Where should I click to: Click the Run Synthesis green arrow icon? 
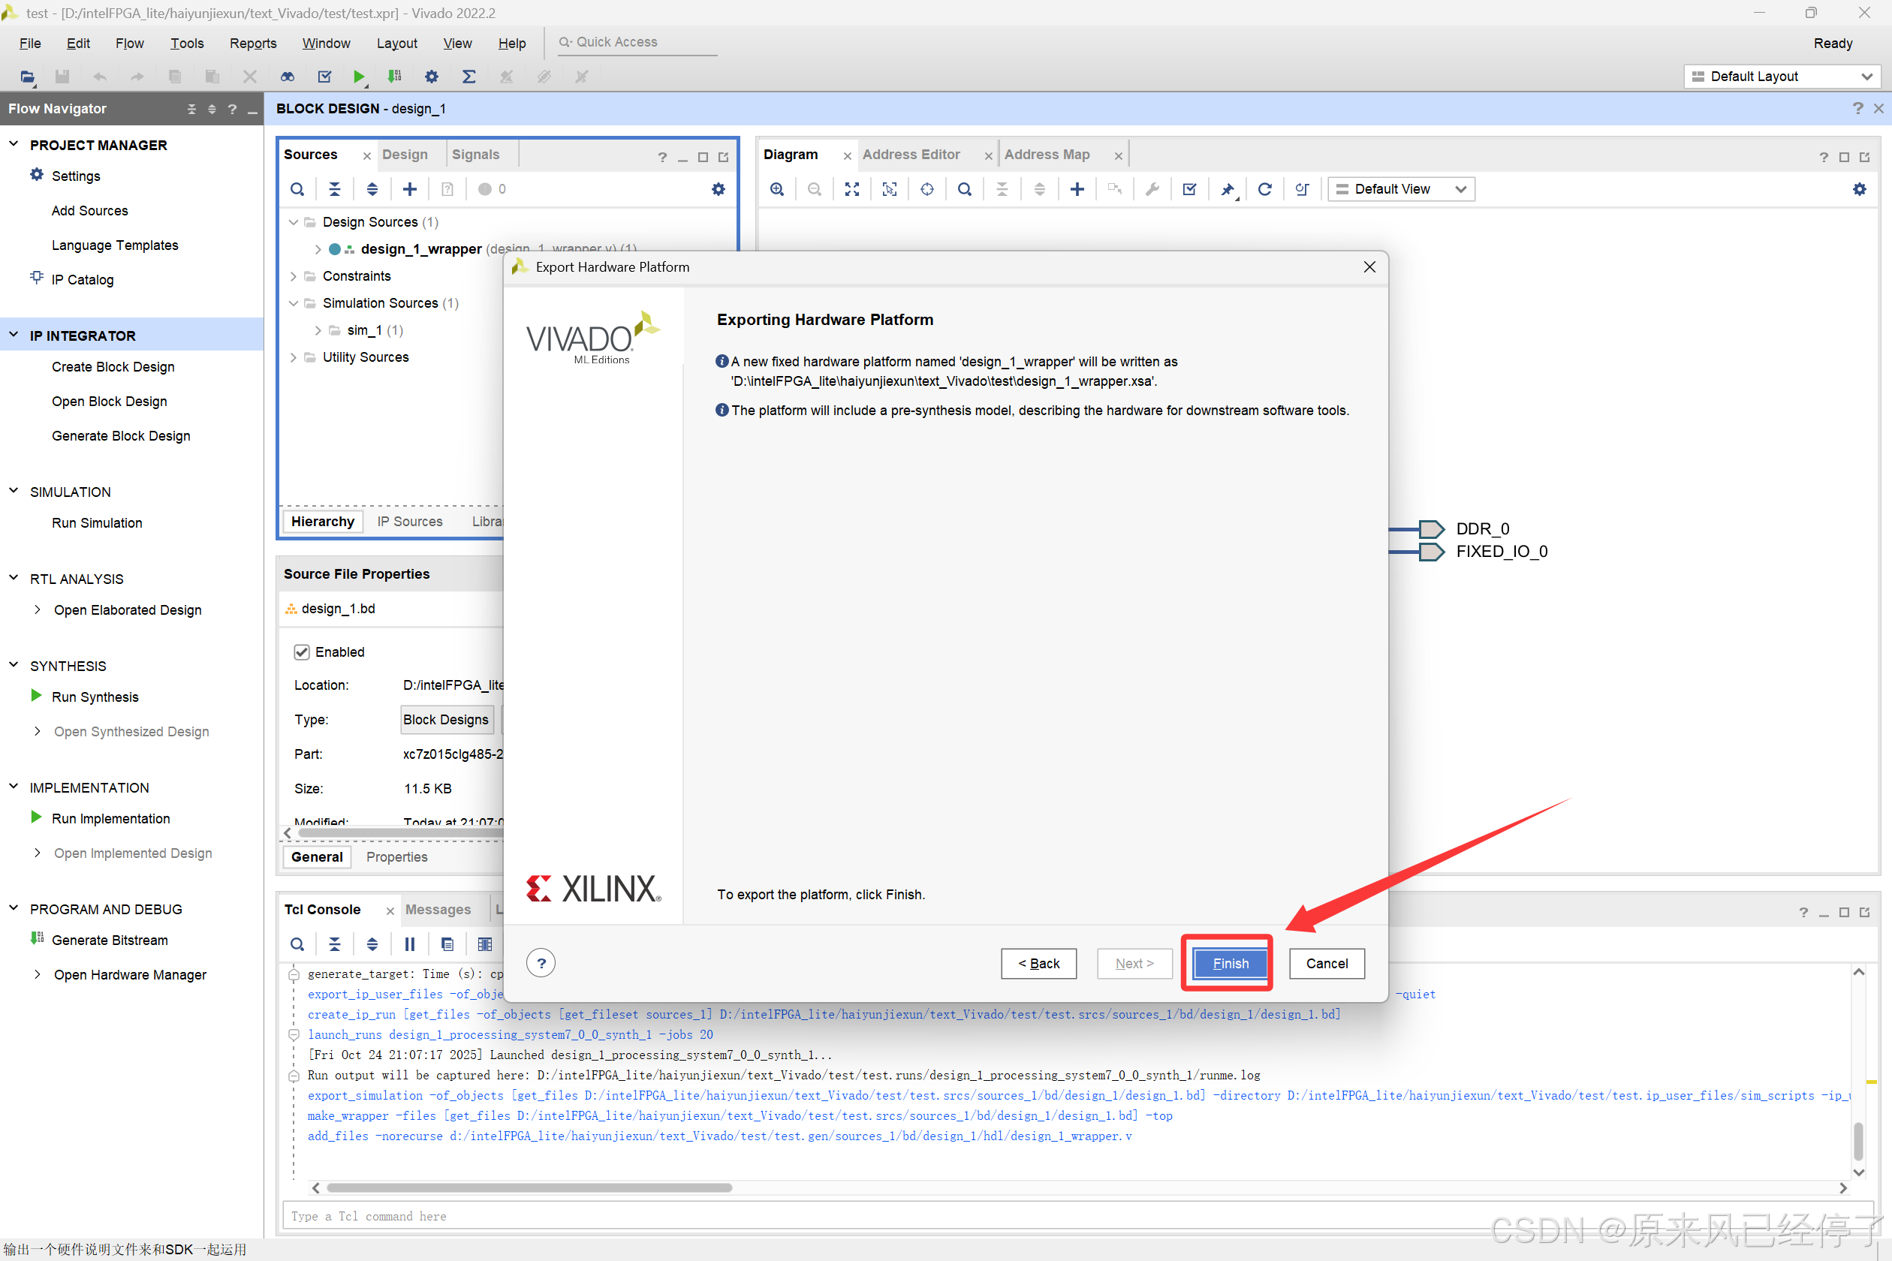pyautogui.click(x=36, y=696)
